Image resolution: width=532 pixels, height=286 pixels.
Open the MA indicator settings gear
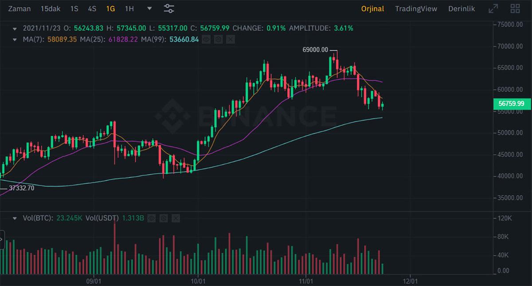[218, 39]
